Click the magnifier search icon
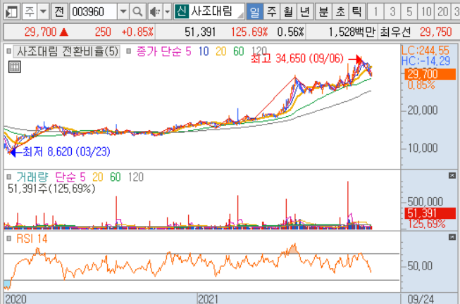This screenshot has height=304, width=460. pos(137,12)
